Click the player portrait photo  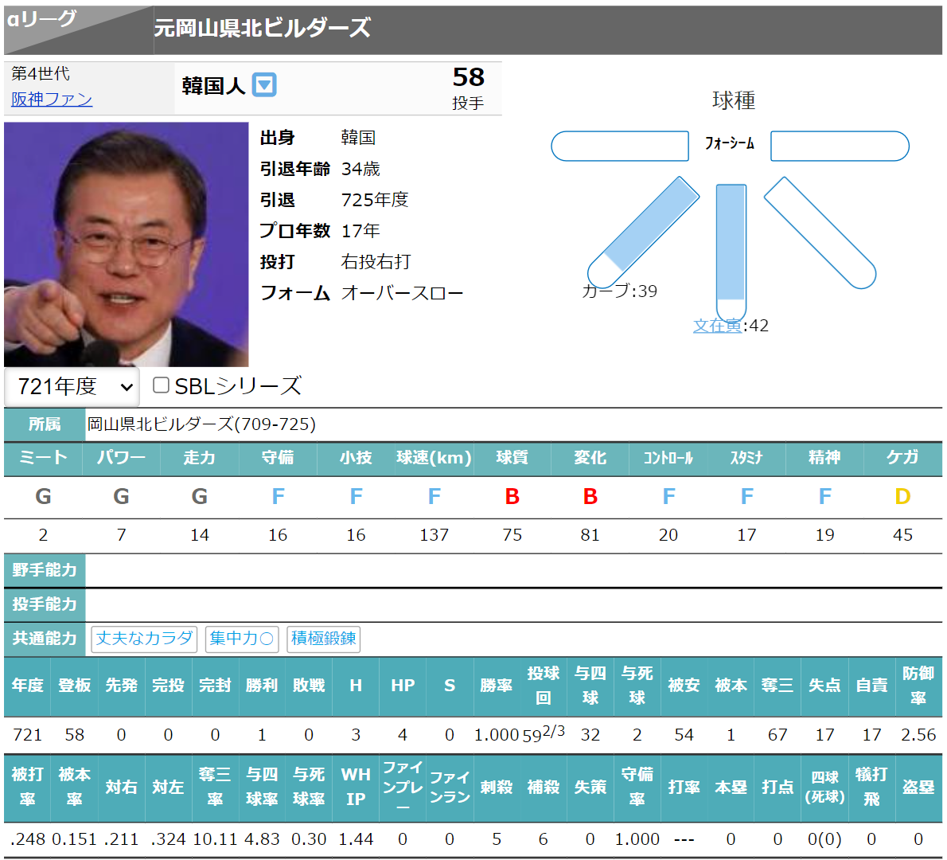tap(127, 244)
